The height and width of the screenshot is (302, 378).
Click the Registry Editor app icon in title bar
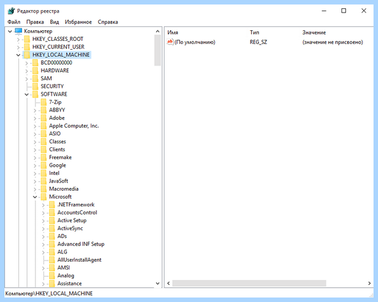coord(11,11)
